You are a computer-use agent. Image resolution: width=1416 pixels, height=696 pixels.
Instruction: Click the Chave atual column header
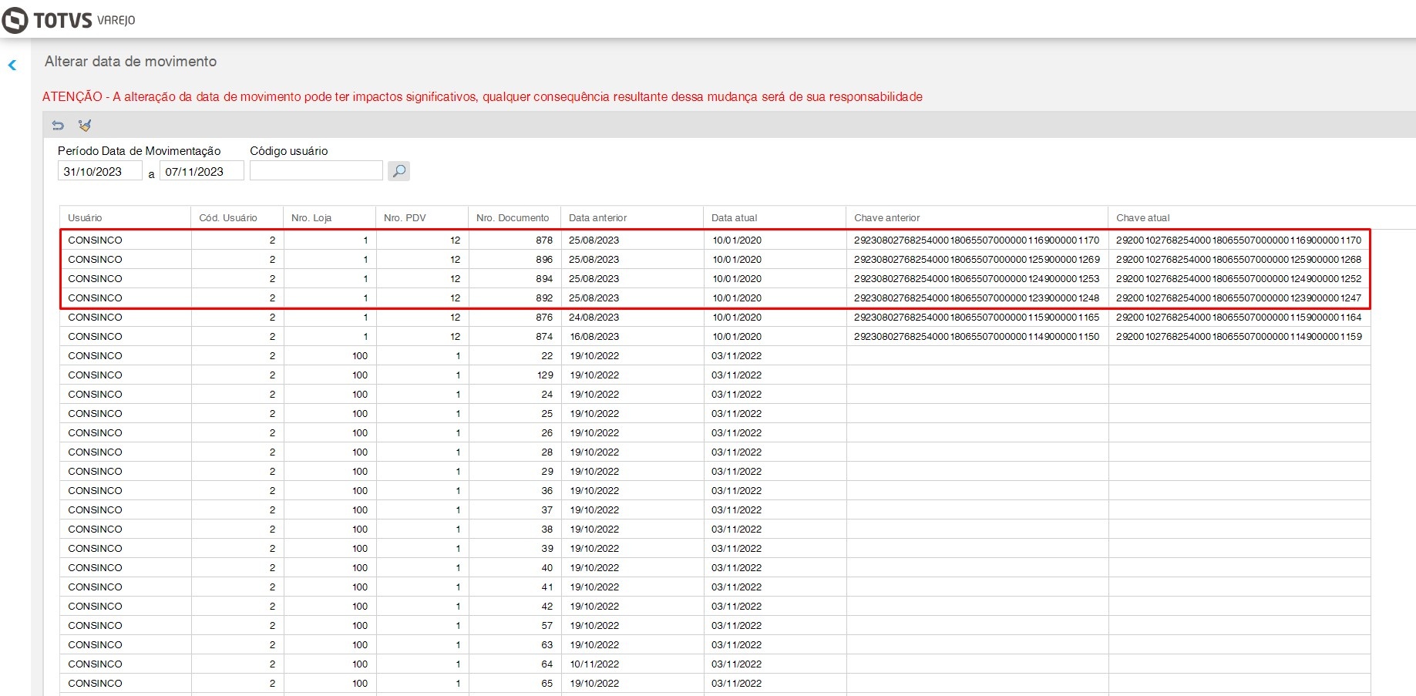[x=1239, y=217]
